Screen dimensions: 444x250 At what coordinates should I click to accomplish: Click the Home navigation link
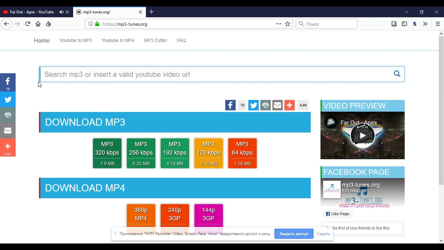pyautogui.click(x=42, y=41)
